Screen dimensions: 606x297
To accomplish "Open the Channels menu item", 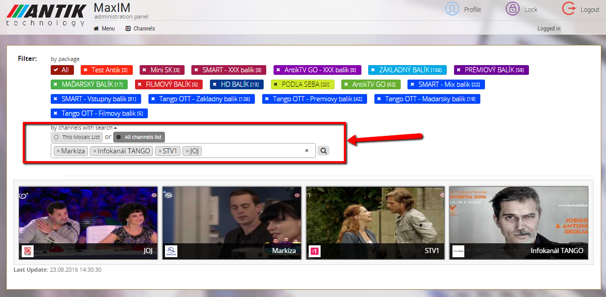I will (x=140, y=28).
